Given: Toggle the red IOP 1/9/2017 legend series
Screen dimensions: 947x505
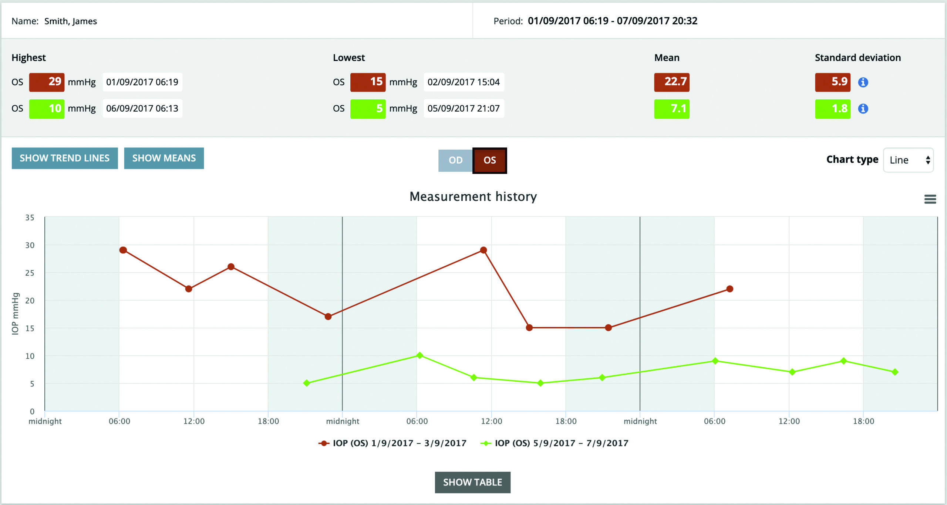Looking at the screenshot, I should click(x=392, y=443).
